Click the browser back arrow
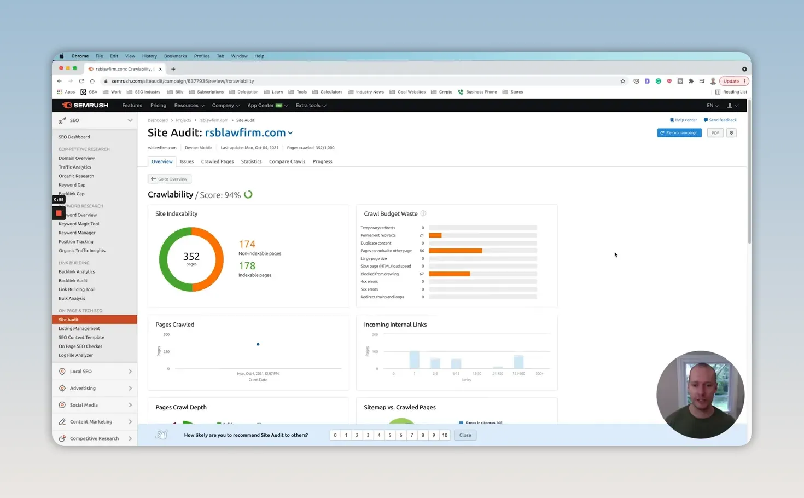The width and height of the screenshot is (804, 498). [x=60, y=81]
